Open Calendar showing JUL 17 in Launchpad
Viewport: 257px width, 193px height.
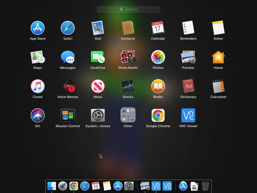(158, 28)
